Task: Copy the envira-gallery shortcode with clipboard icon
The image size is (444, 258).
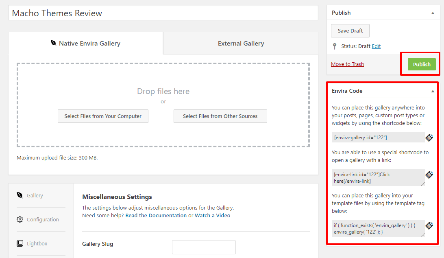Action: click(429, 138)
